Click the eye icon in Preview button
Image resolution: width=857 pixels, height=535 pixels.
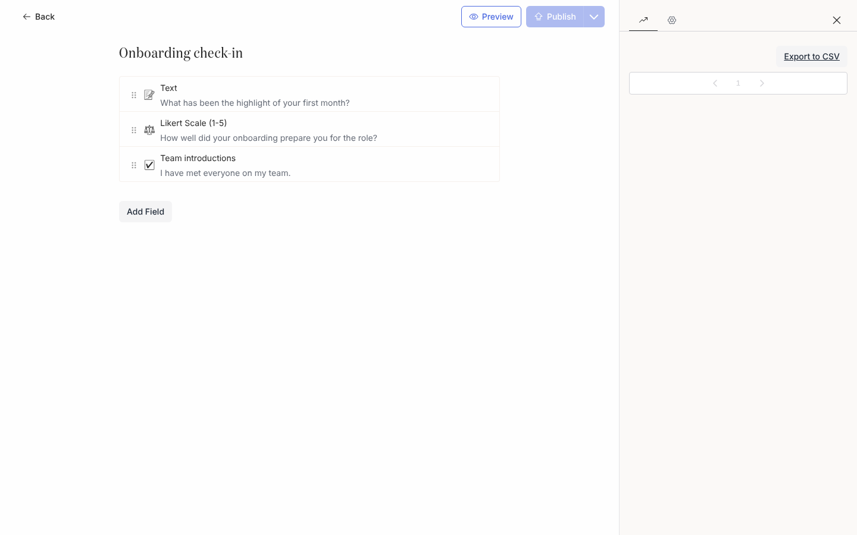[474, 17]
